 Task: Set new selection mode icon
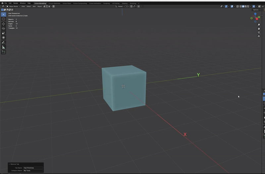pos(2,10)
